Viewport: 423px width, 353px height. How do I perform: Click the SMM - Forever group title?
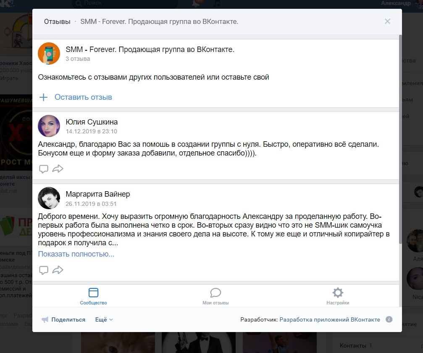[150, 49]
